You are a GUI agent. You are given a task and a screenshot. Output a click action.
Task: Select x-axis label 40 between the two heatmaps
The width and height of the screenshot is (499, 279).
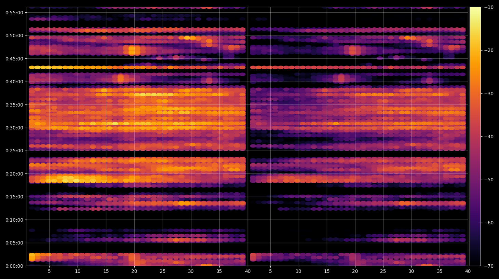[x=248, y=271]
